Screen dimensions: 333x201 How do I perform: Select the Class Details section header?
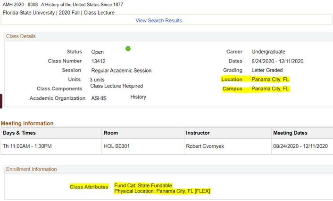click(21, 36)
